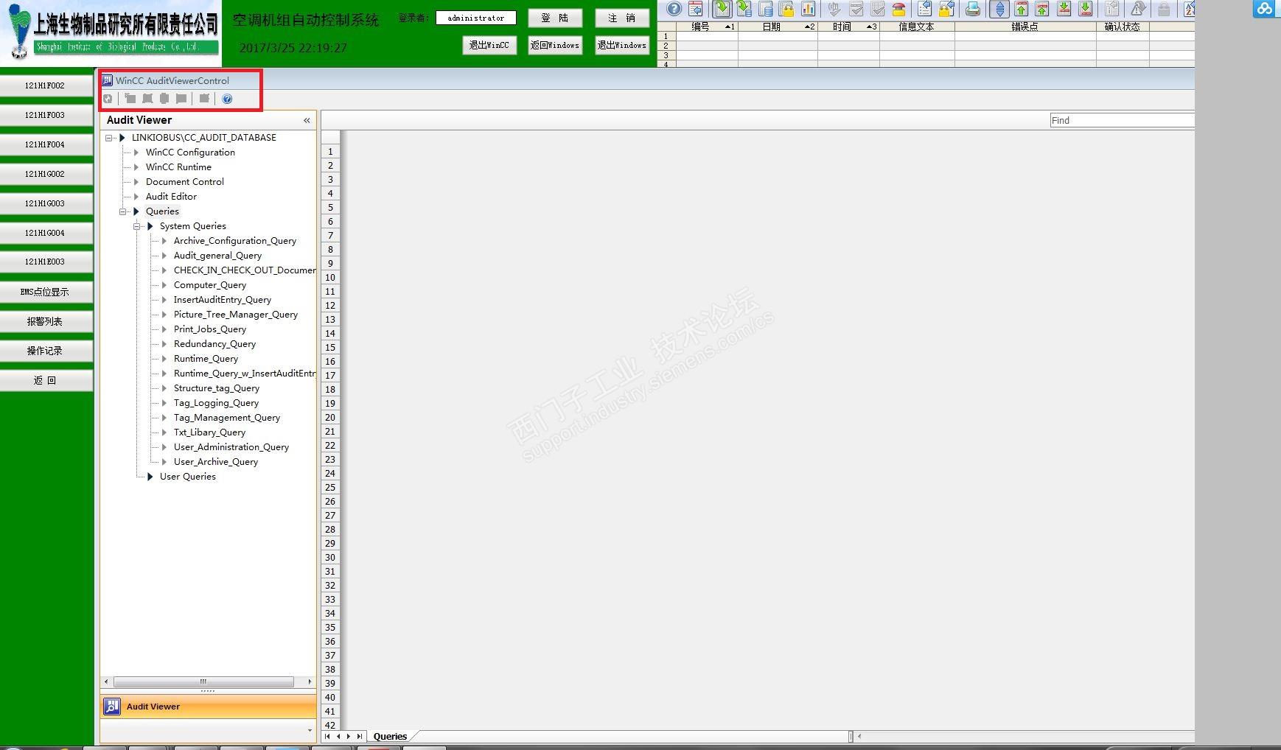
Task: Jump to the last alarm message
Action: pyautogui.click(x=1086, y=9)
